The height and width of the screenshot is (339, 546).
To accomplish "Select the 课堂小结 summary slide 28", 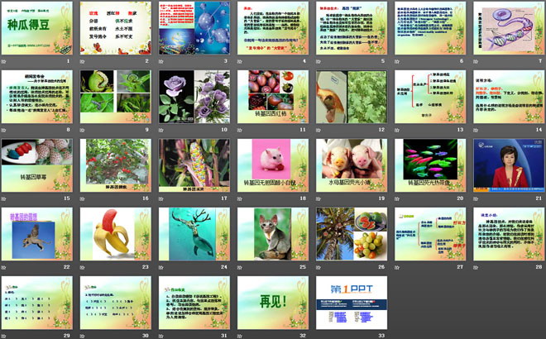I will click(509, 234).
